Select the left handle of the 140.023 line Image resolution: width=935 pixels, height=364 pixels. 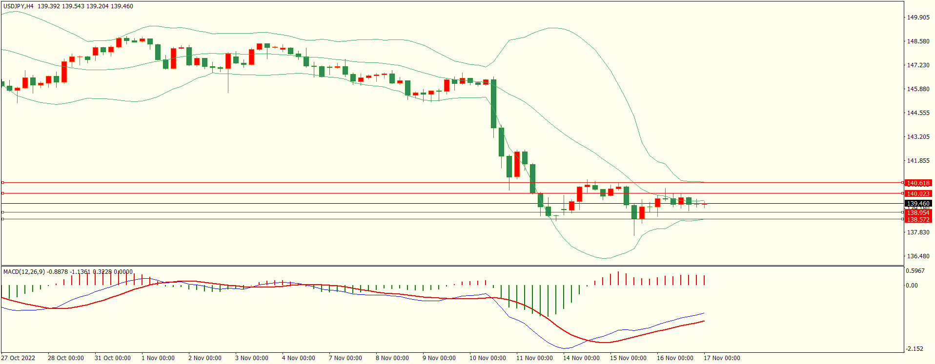[x=2, y=193]
